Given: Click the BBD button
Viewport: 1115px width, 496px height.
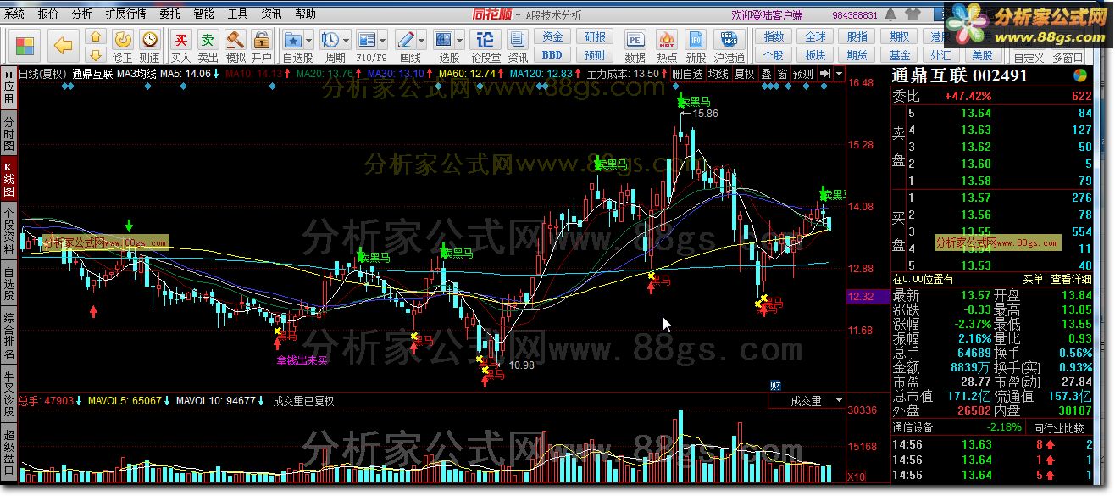Looking at the screenshot, I should point(552,55).
